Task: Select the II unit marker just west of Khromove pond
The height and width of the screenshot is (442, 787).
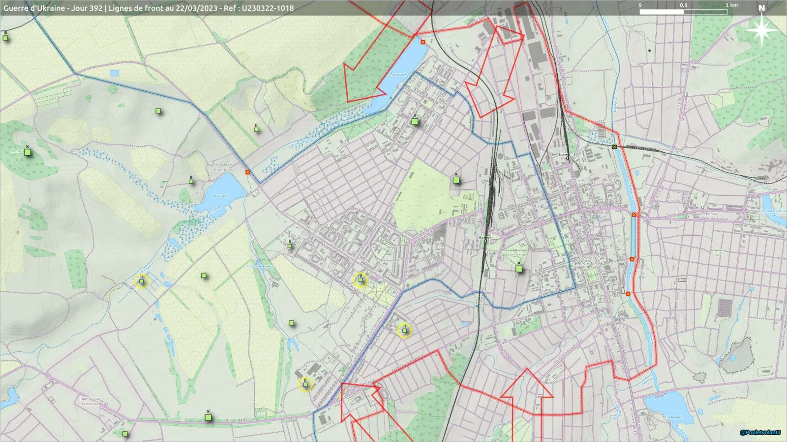Action: coord(191,180)
